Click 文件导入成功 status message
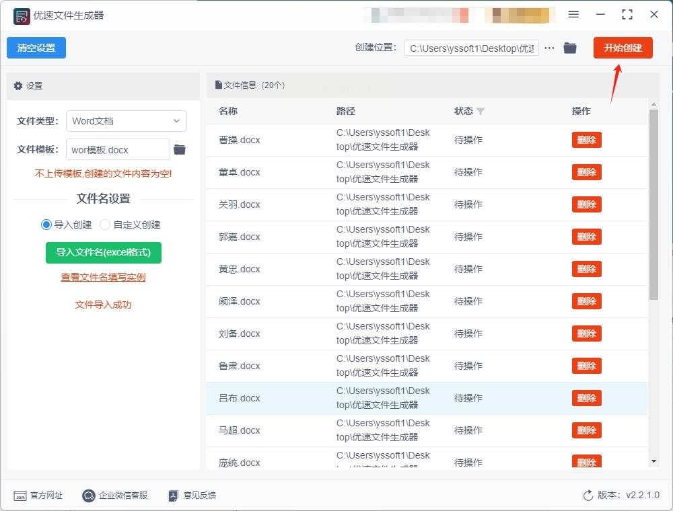The image size is (673, 511). pos(103,305)
